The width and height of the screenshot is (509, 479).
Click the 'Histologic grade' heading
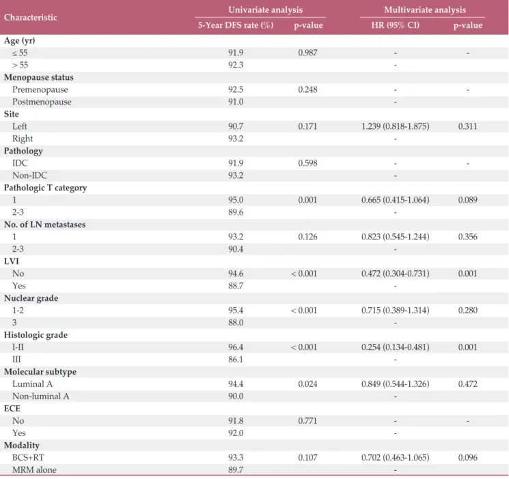[36, 335]
